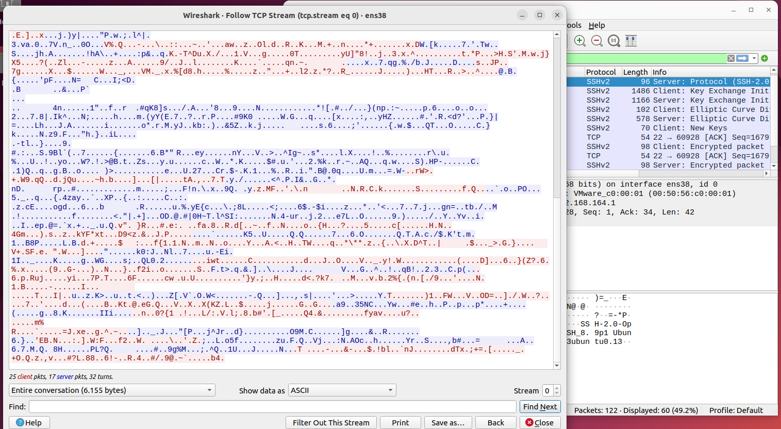This screenshot has height=429, width=781.
Task: Expand display filter history dropdown arrow
Action: [754, 58]
